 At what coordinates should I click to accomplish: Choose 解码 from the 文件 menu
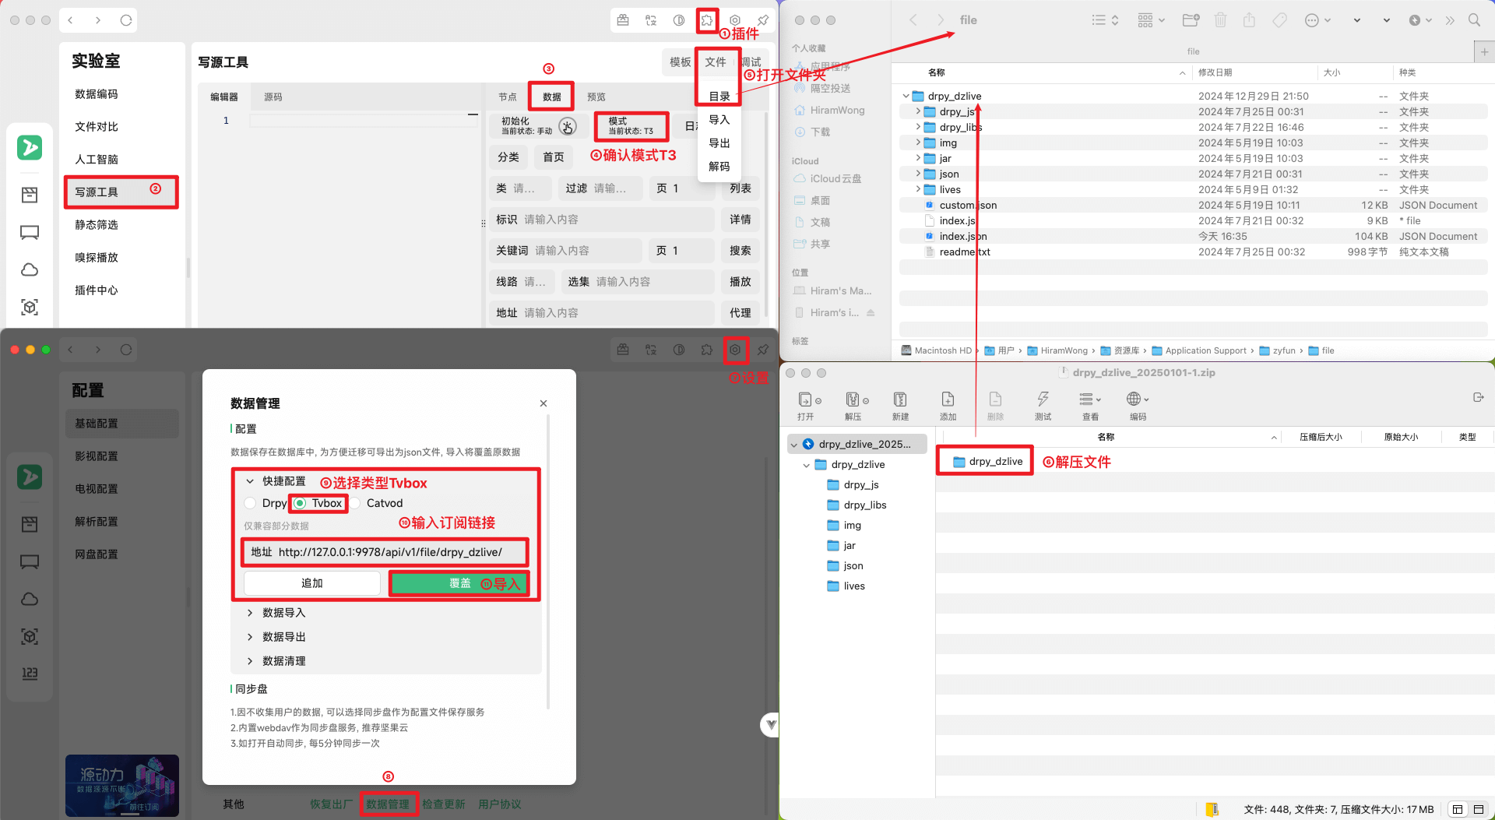[x=719, y=167]
